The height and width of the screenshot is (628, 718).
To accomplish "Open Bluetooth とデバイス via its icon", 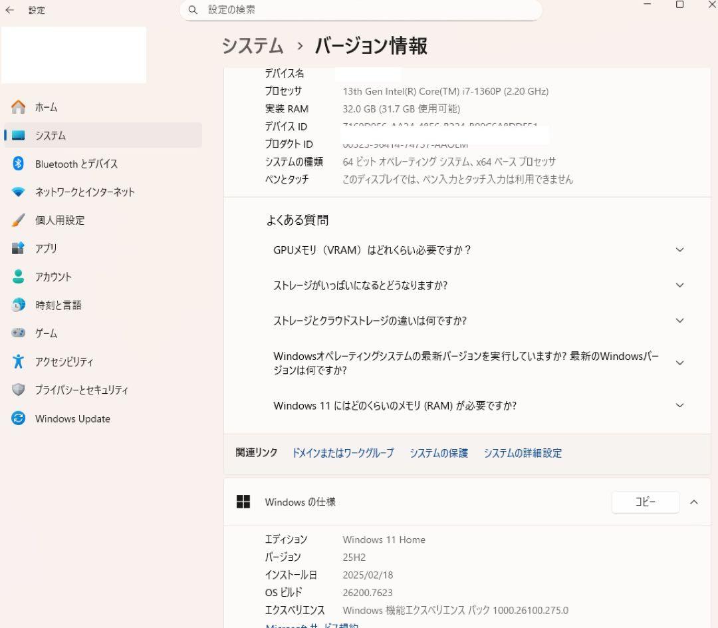I will pyautogui.click(x=19, y=164).
